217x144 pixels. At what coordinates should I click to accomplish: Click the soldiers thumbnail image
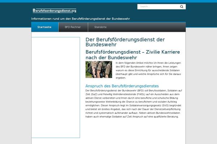pos(99,69)
